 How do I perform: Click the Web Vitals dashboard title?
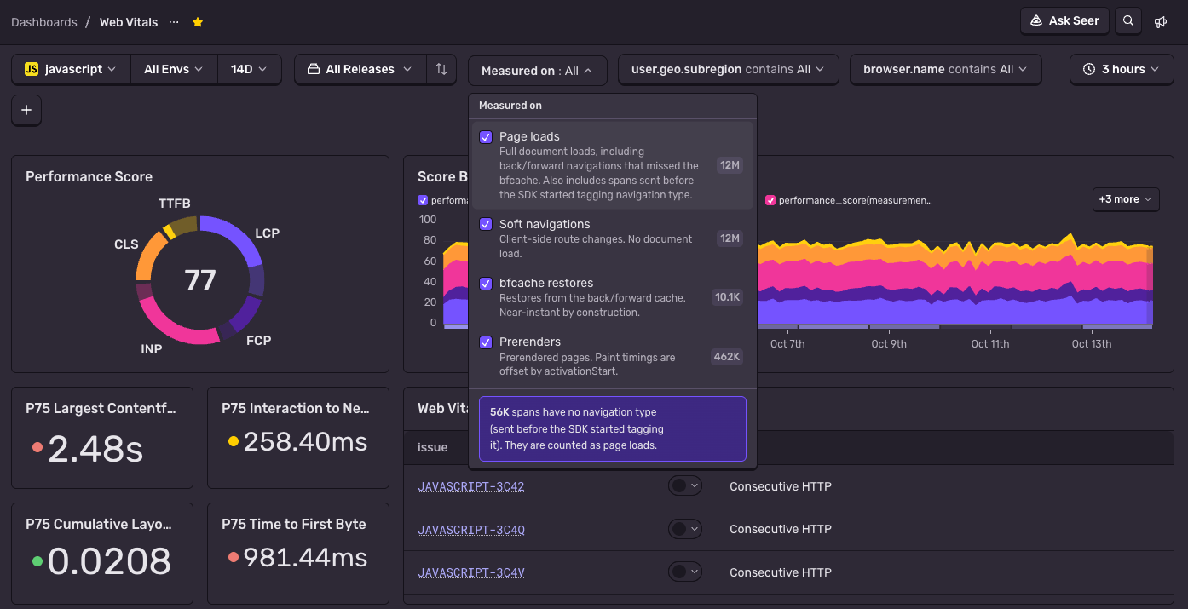coord(129,22)
